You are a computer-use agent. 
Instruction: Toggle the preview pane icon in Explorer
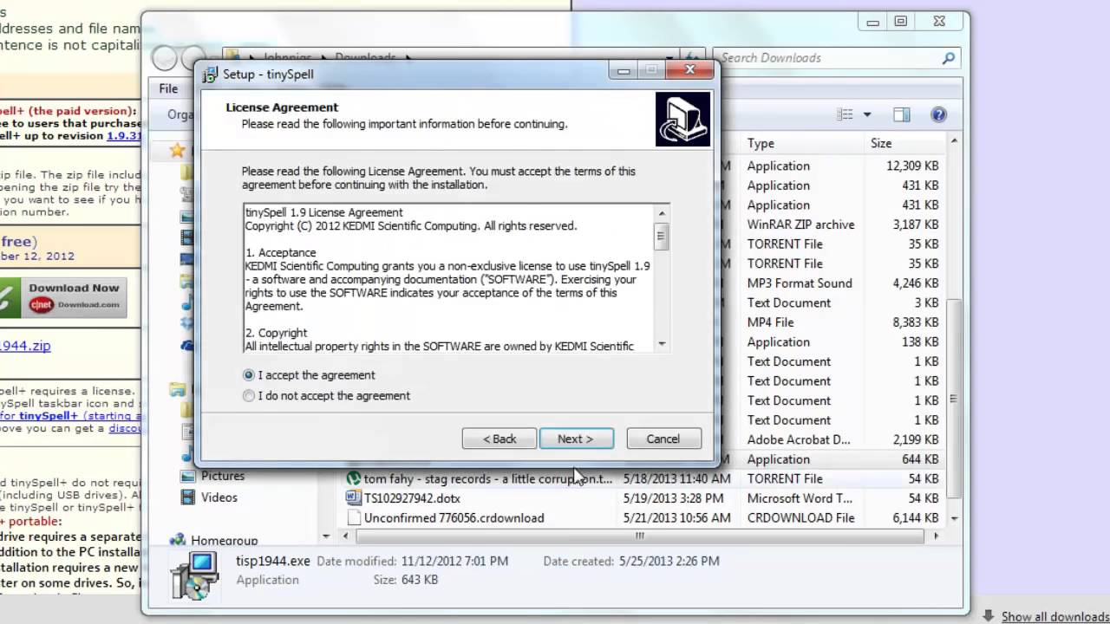(x=902, y=114)
